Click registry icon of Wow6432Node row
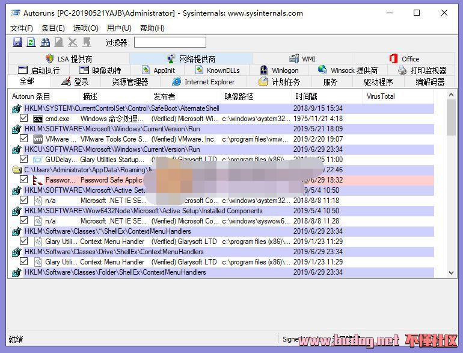The height and width of the screenshot is (353, 463). [x=17, y=211]
